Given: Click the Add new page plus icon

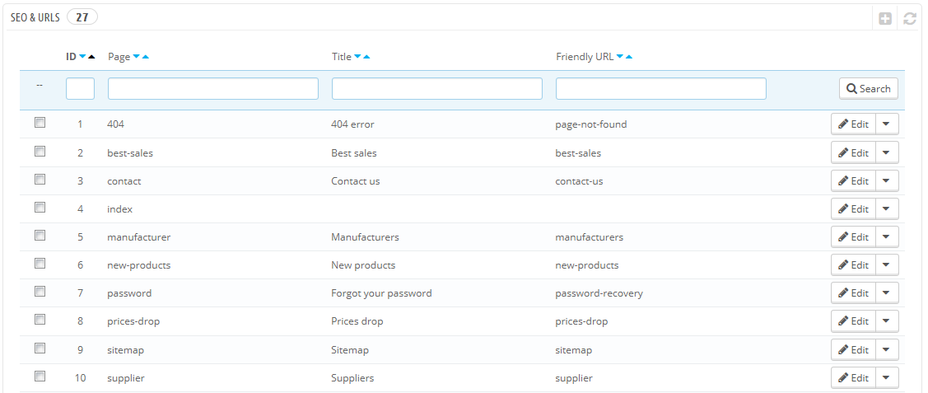Looking at the screenshot, I should [885, 19].
